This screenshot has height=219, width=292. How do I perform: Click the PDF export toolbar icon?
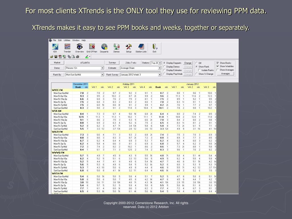tap(60, 57)
